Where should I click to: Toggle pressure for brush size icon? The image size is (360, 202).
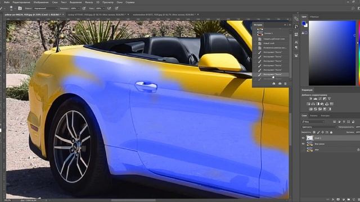pos(116,8)
